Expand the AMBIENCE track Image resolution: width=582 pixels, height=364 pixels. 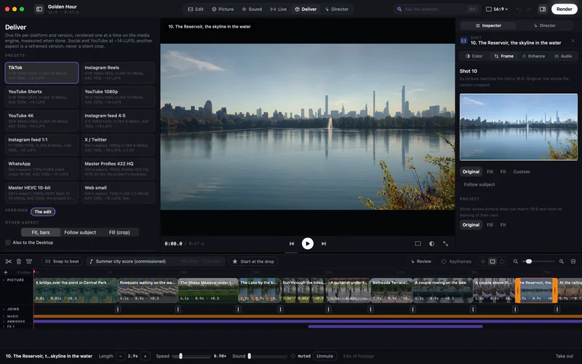click(4, 321)
